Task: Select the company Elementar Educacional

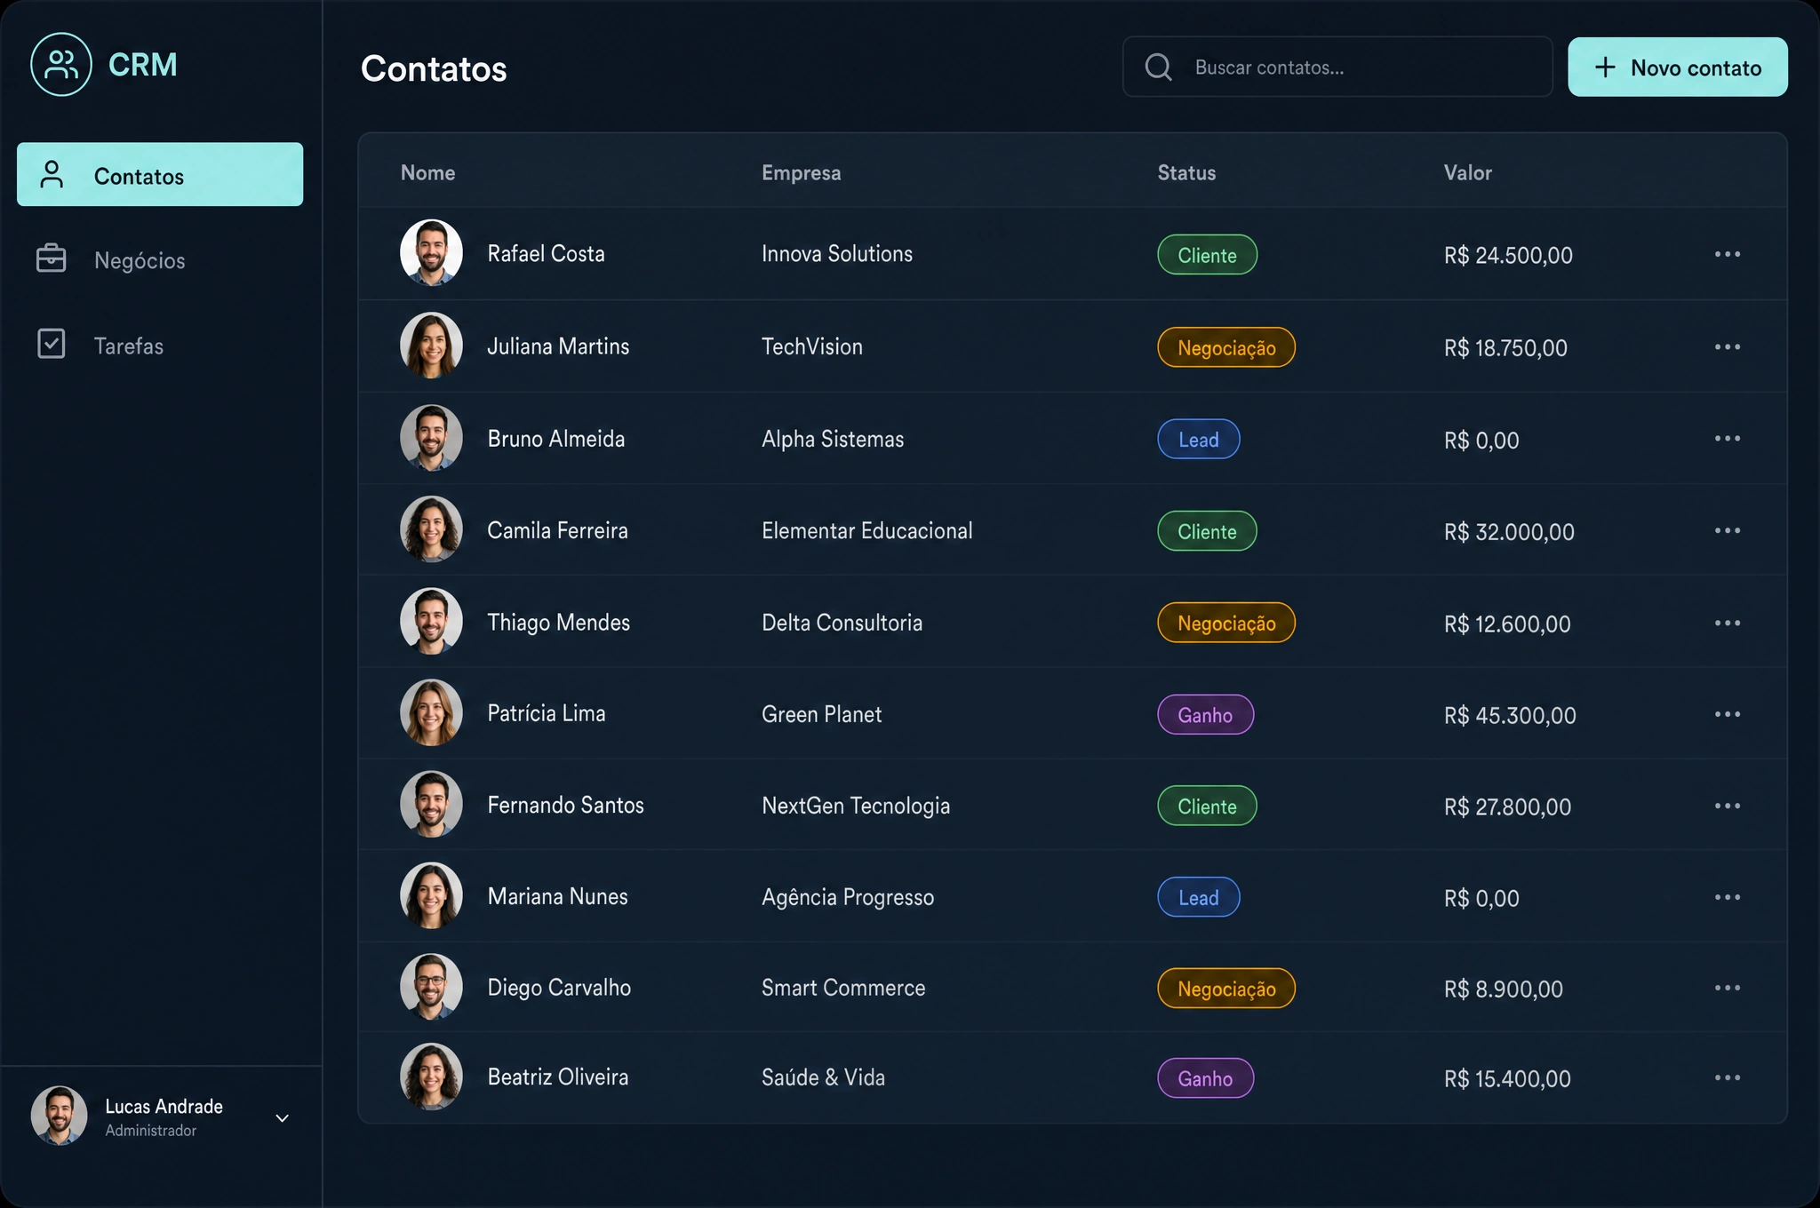Action: 867,530
